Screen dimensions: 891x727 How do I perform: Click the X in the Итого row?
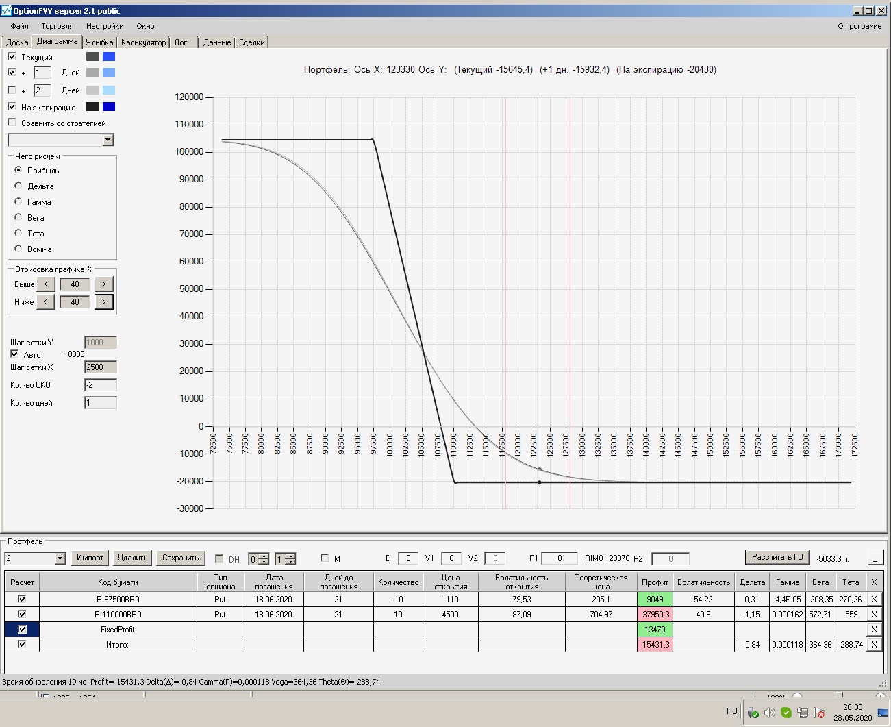(x=874, y=644)
